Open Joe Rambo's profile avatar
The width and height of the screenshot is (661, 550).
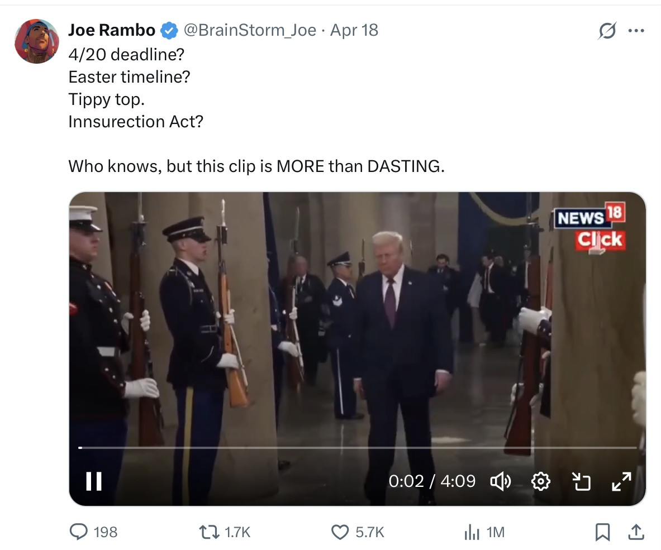click(x=37, y=41)
